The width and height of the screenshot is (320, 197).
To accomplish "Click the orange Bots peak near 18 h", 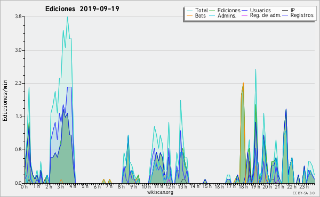I will pos(243,83).
